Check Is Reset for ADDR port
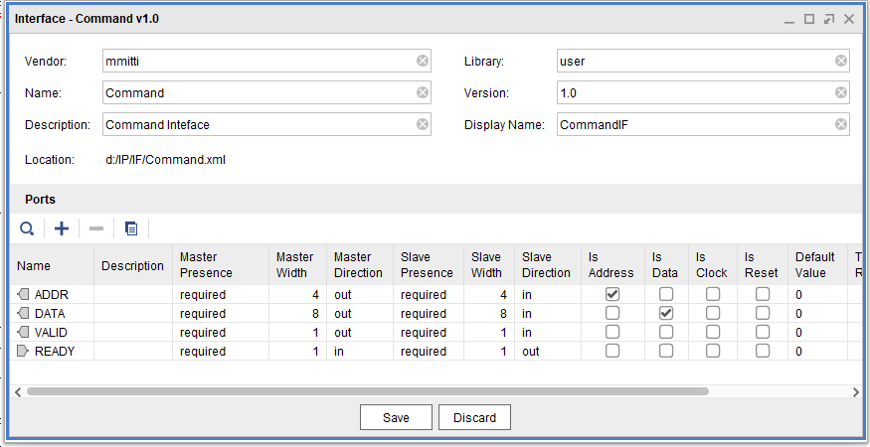Viewport: 870px width, 447px height. tap(763, 294)
